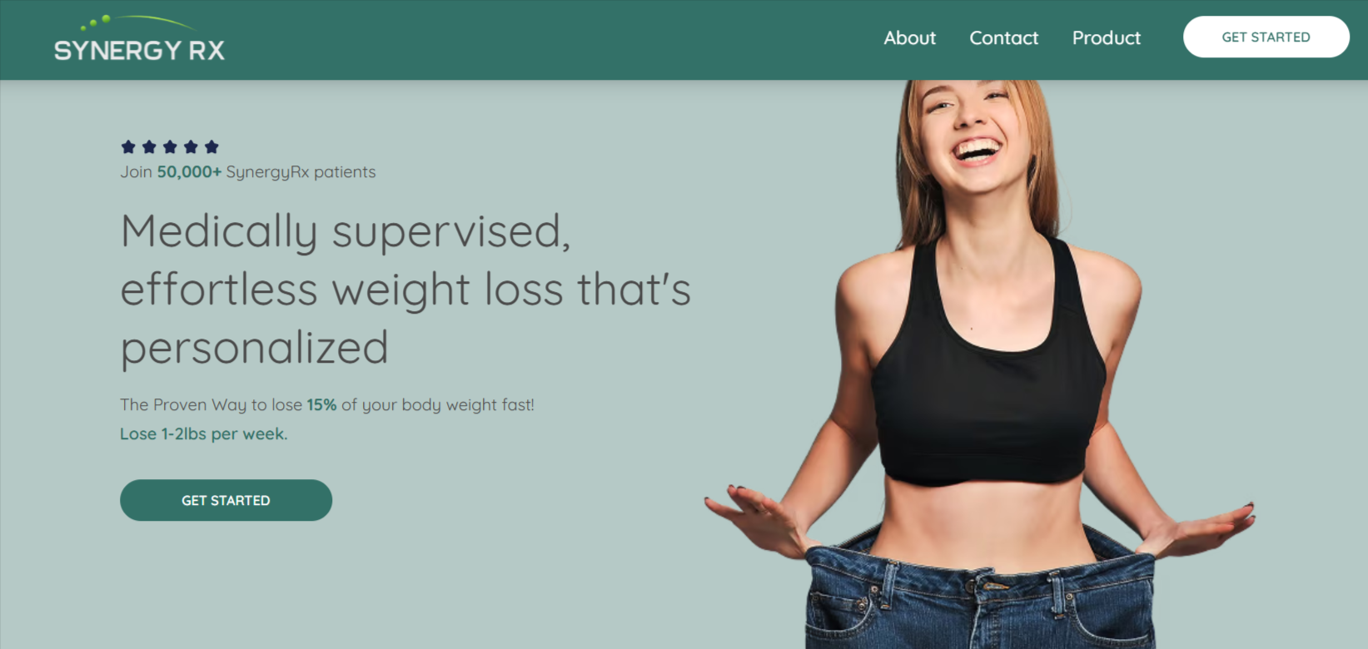The width and height of the screenshot is (1368, 649).
Task: Open the Contact page
Action: [1003, 38]
